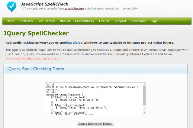This screenshot has height=128, width=193.
Task: Open the License page
Action: [105, 21]
